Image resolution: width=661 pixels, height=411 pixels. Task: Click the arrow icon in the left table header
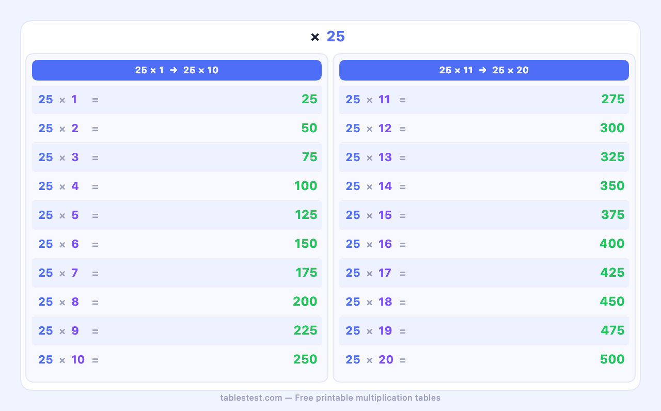tap(174, 70)
